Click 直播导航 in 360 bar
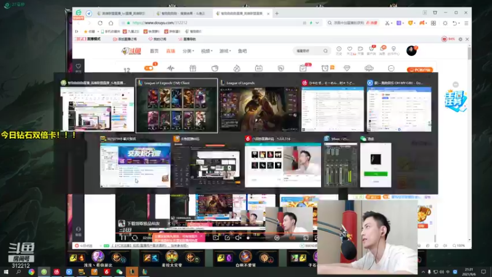 pyautogui.click(x=187, y=39)
